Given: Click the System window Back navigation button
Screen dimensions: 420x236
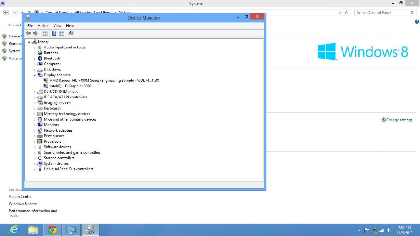Looking at the screenshot, I should click(x=6, y=13).
